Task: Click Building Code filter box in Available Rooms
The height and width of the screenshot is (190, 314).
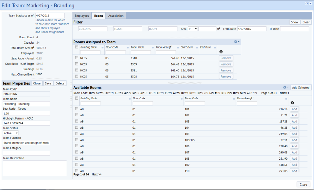Action: (x=90, y=103)
